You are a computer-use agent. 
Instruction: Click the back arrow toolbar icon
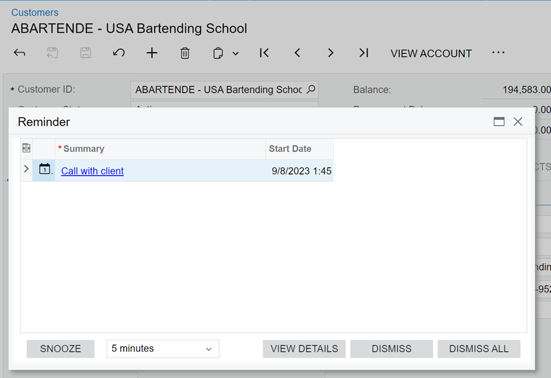pos(19,53)
